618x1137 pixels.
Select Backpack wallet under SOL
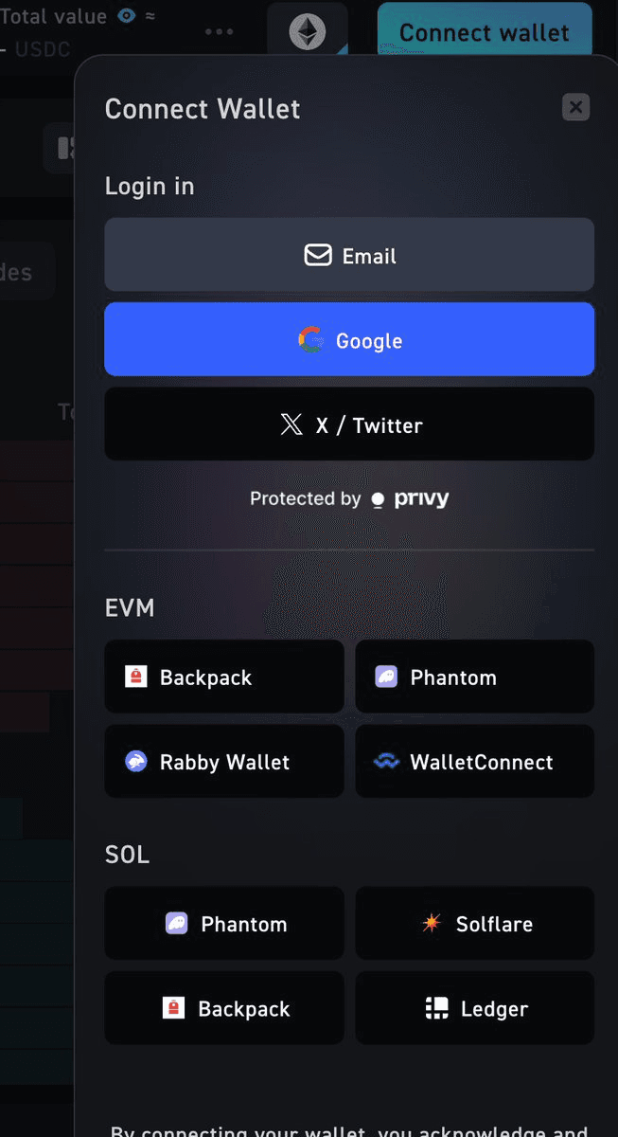coord(223,1007)
